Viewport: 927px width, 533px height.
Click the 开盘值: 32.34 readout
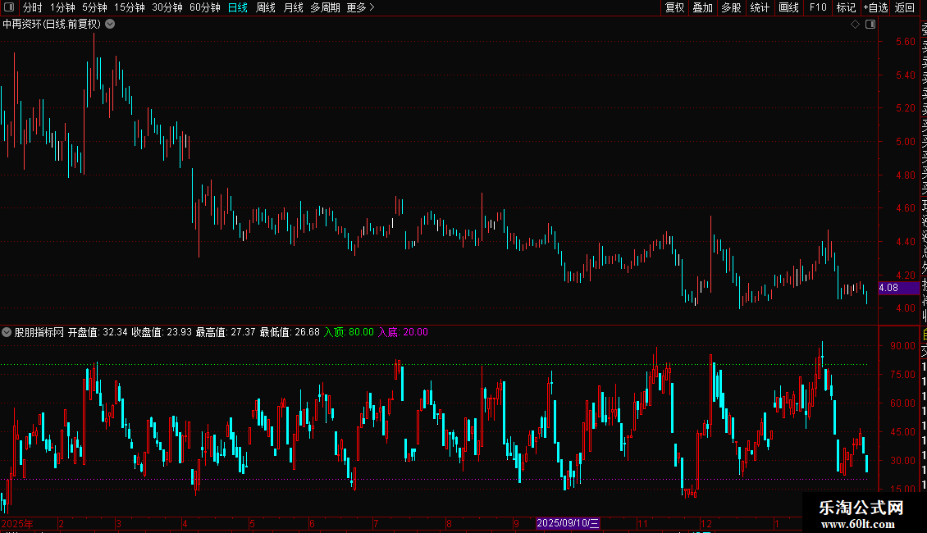(98, 332)
